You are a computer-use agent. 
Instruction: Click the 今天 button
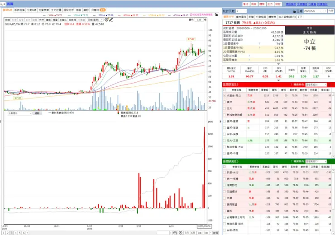tap(331, 11)
